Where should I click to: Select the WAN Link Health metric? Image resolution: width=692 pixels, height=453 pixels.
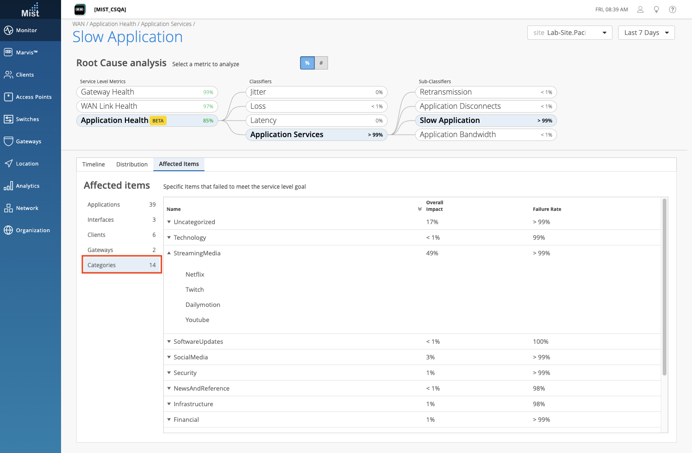click(147, 106)
